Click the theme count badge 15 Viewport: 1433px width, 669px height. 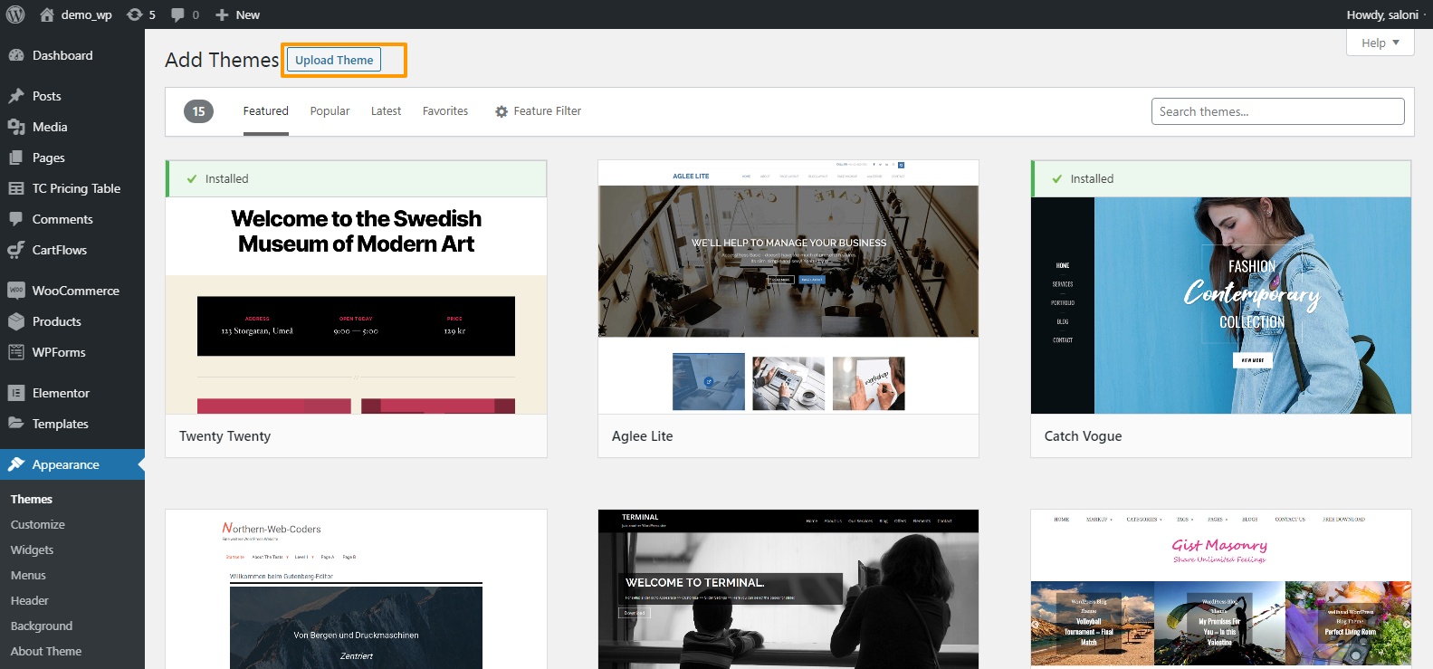pos(198,111)
